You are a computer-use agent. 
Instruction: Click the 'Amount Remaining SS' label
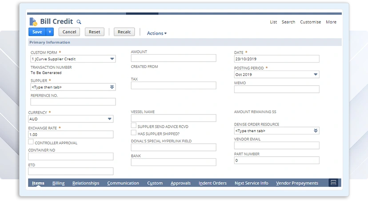[255, 112]
